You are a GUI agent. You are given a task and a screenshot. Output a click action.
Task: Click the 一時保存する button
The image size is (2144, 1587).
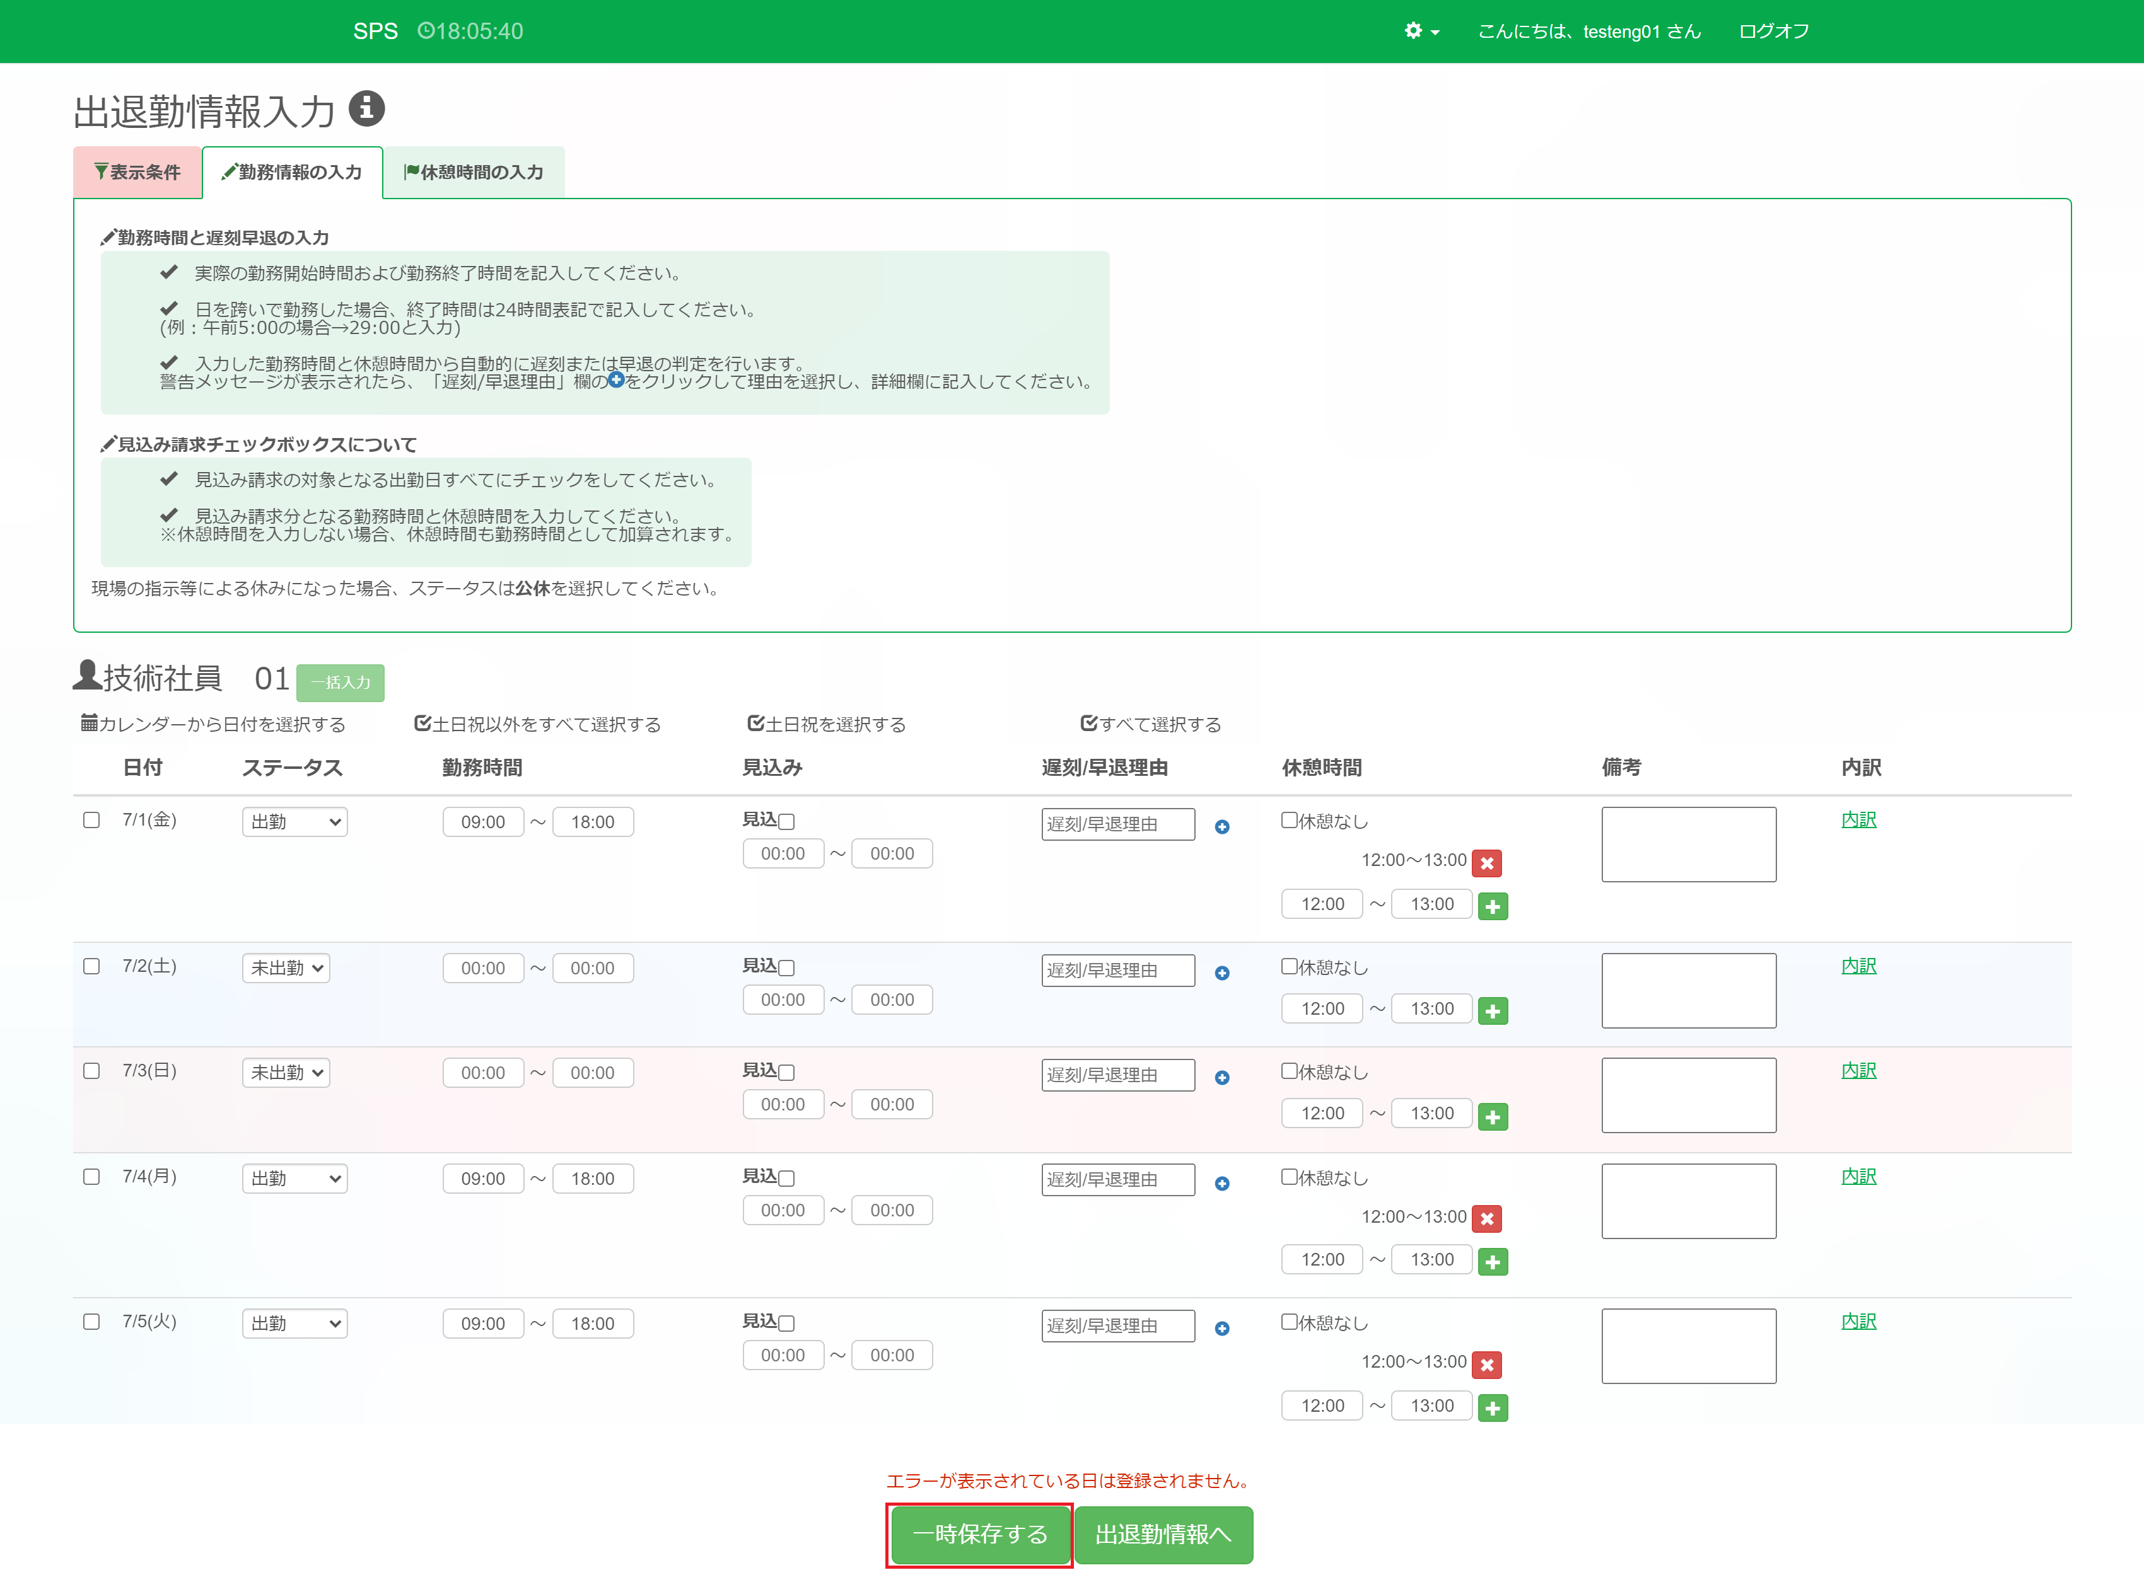(979, 1534)
